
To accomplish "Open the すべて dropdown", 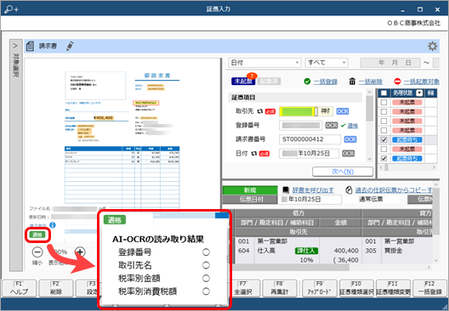I will tap(327, 63).
